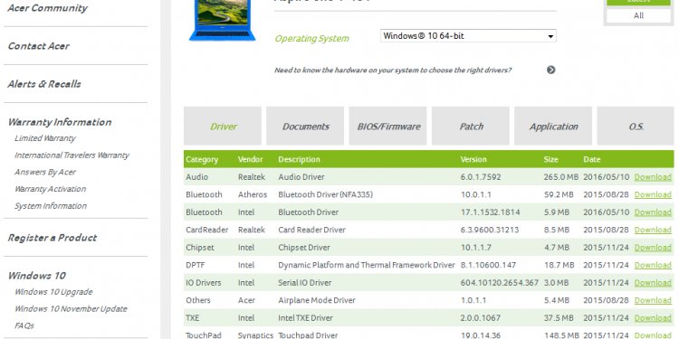The image size is (679, 339).
Task: Select the Driver tab
Action: (x=223, y=126)
